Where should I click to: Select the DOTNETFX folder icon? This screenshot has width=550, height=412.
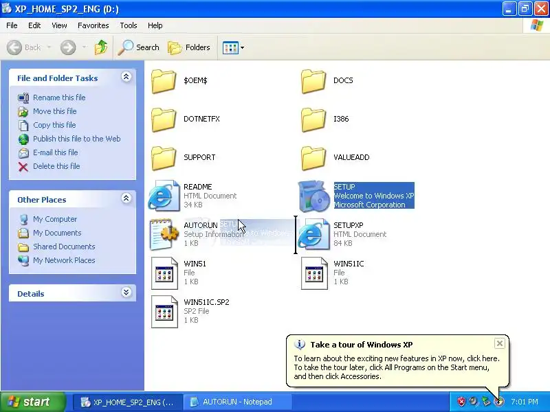(x=164, y=119)
